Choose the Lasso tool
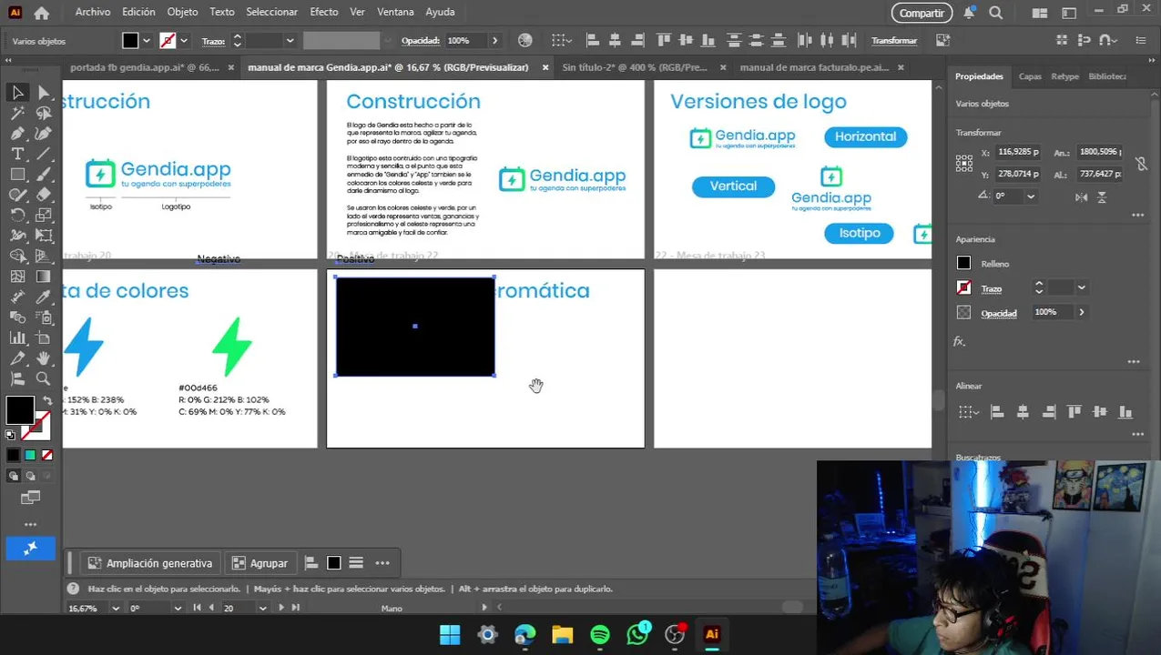Image resolution: width=1161 pixels, height=655 pixels. (44, 113)
